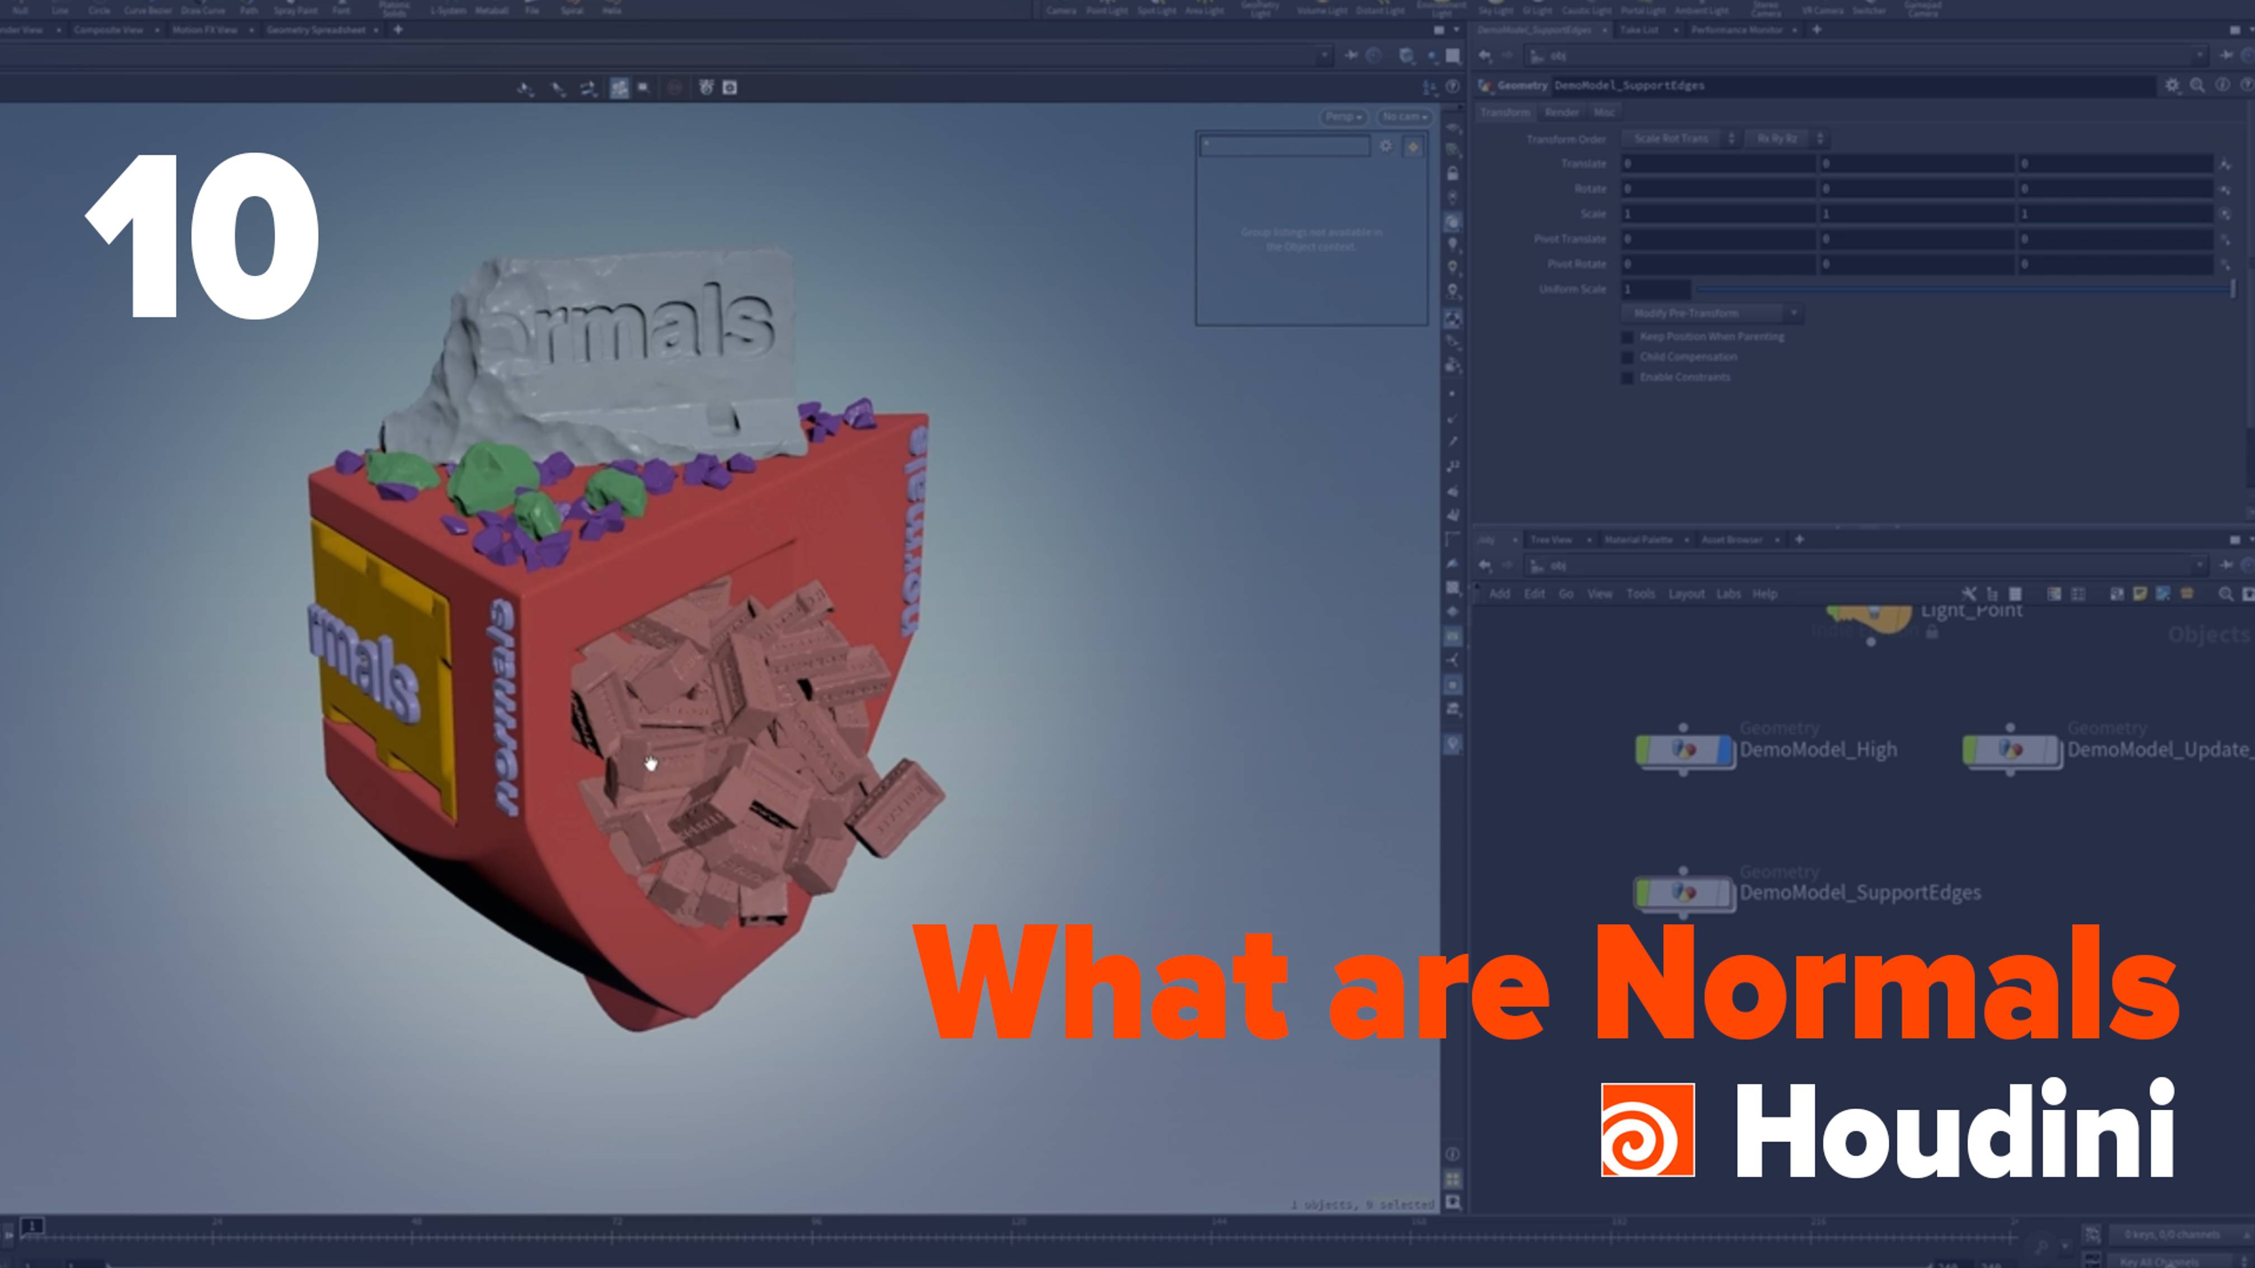2255x1268 pixels.
Task: Open Rx Ry Rz rotation order dropdown
Action: 1786,138
